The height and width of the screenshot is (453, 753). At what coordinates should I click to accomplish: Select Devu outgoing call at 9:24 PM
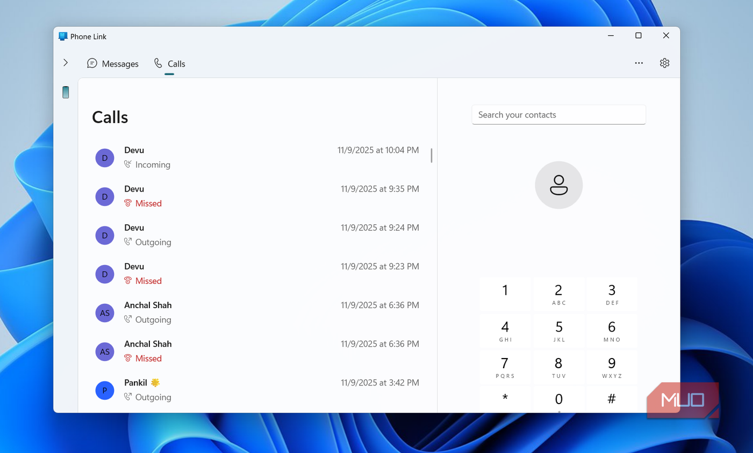pos(257,235)
